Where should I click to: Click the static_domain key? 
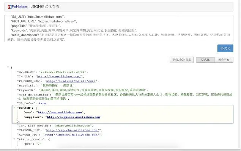(31, 139)
